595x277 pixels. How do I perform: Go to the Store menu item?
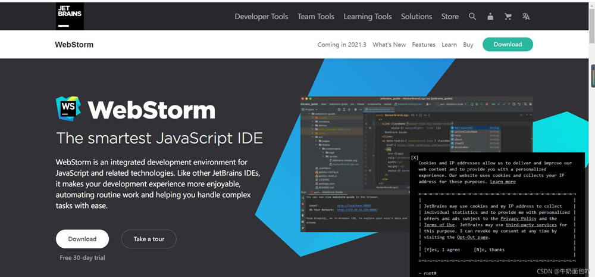click(450, 16)
